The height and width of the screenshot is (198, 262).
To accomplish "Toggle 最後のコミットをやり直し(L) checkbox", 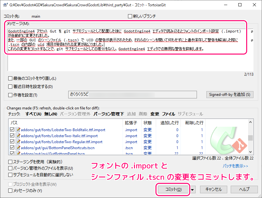I will [x=10, y=78].
